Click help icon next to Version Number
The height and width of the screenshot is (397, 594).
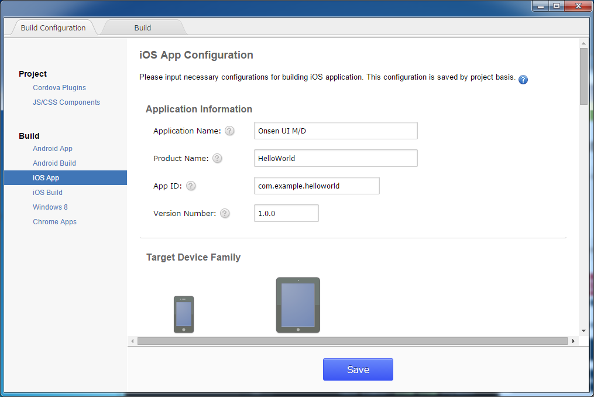click(225, 213)
